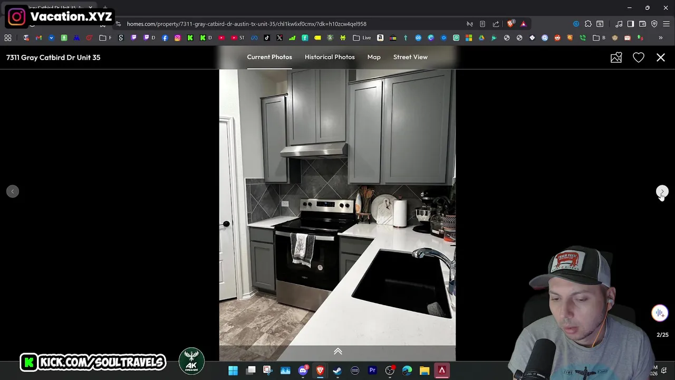The image size is (675, 380).
Task: Open the 'F' bookmarks folder
Action: (x=105, y=38)
